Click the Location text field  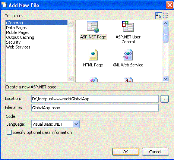coord(95,99)
